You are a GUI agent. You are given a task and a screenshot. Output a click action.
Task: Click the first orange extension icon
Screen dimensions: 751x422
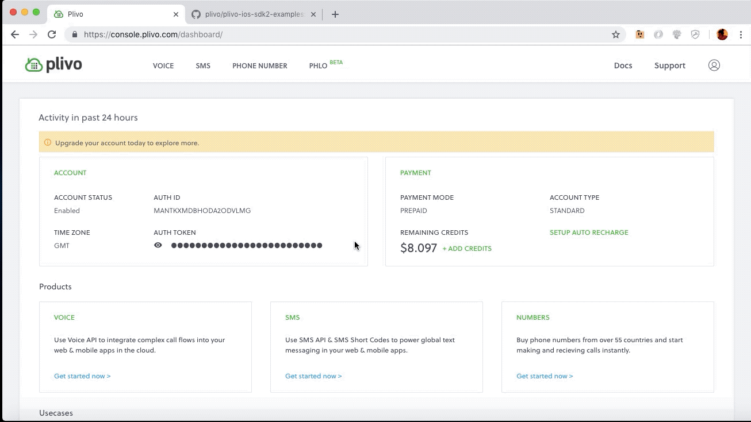[639, 34]
